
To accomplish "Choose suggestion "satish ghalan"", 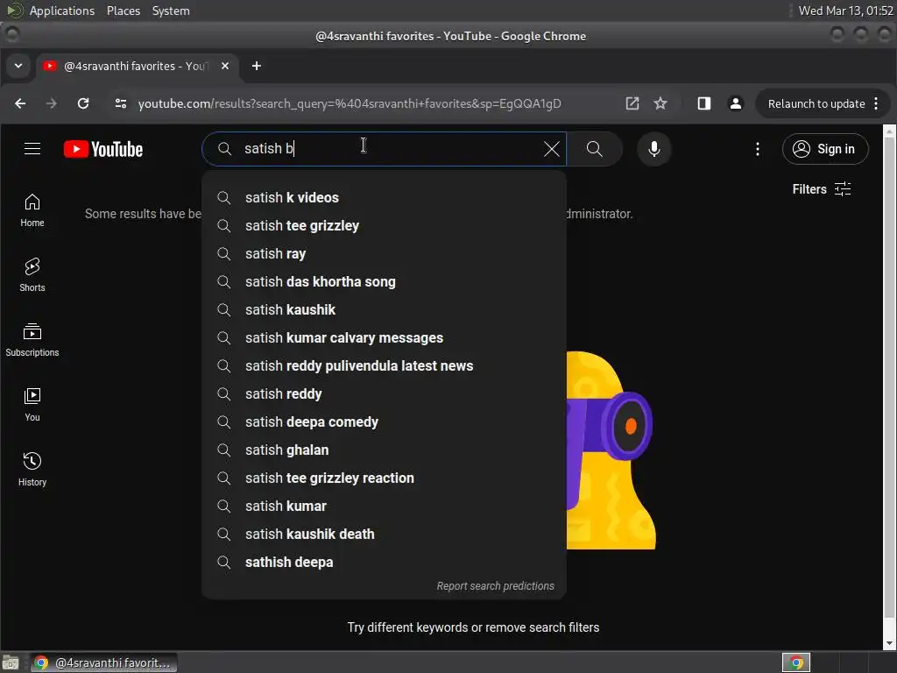I will coord(384,450).
